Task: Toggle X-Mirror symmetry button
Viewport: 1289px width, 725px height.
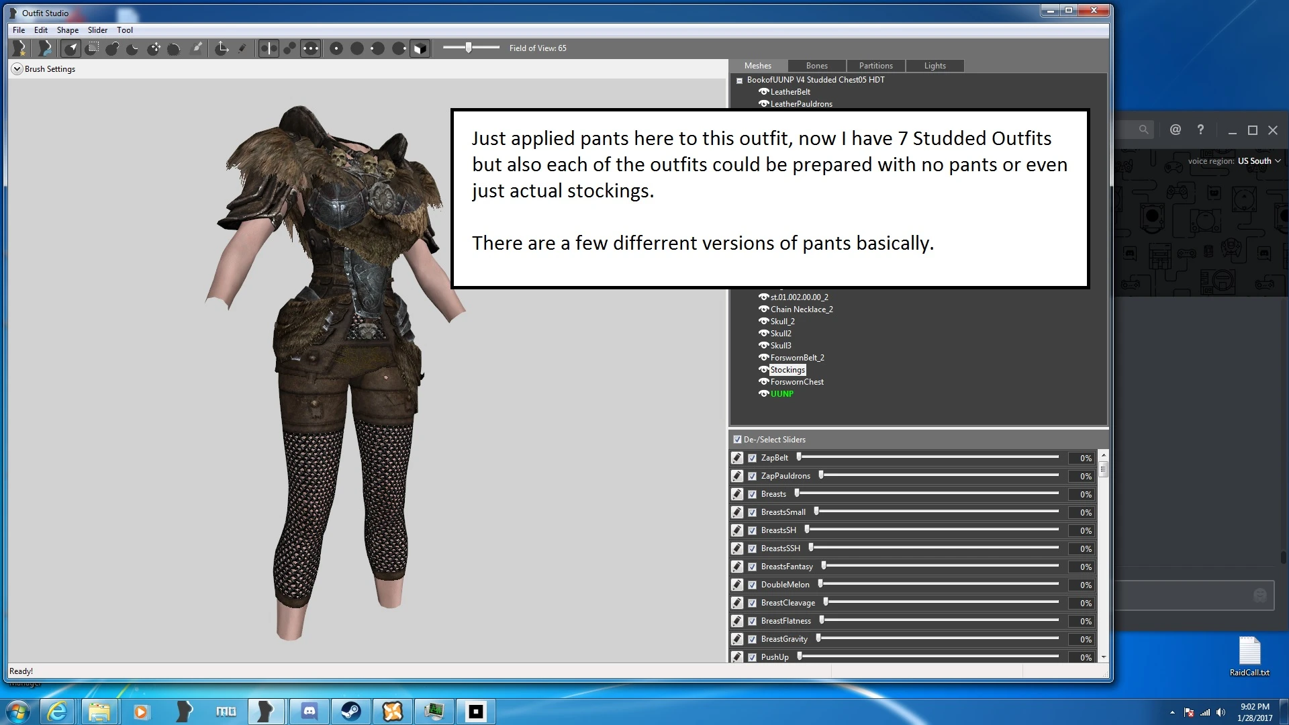Action: click(x=269, y=48)
